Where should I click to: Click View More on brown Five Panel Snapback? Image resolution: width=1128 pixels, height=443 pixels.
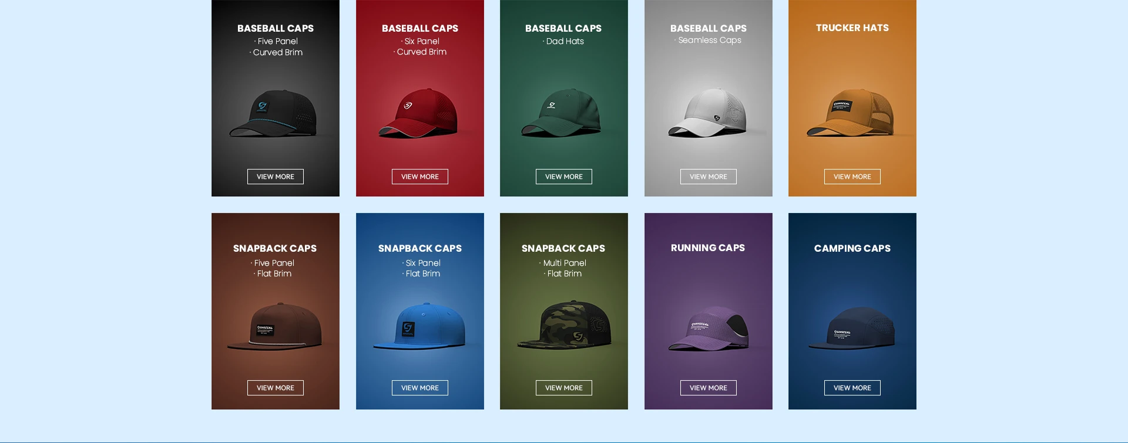[275, 388]
